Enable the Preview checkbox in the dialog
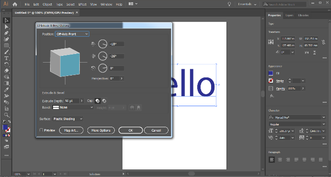The image size is (331, 177). (x=41, y=130)
